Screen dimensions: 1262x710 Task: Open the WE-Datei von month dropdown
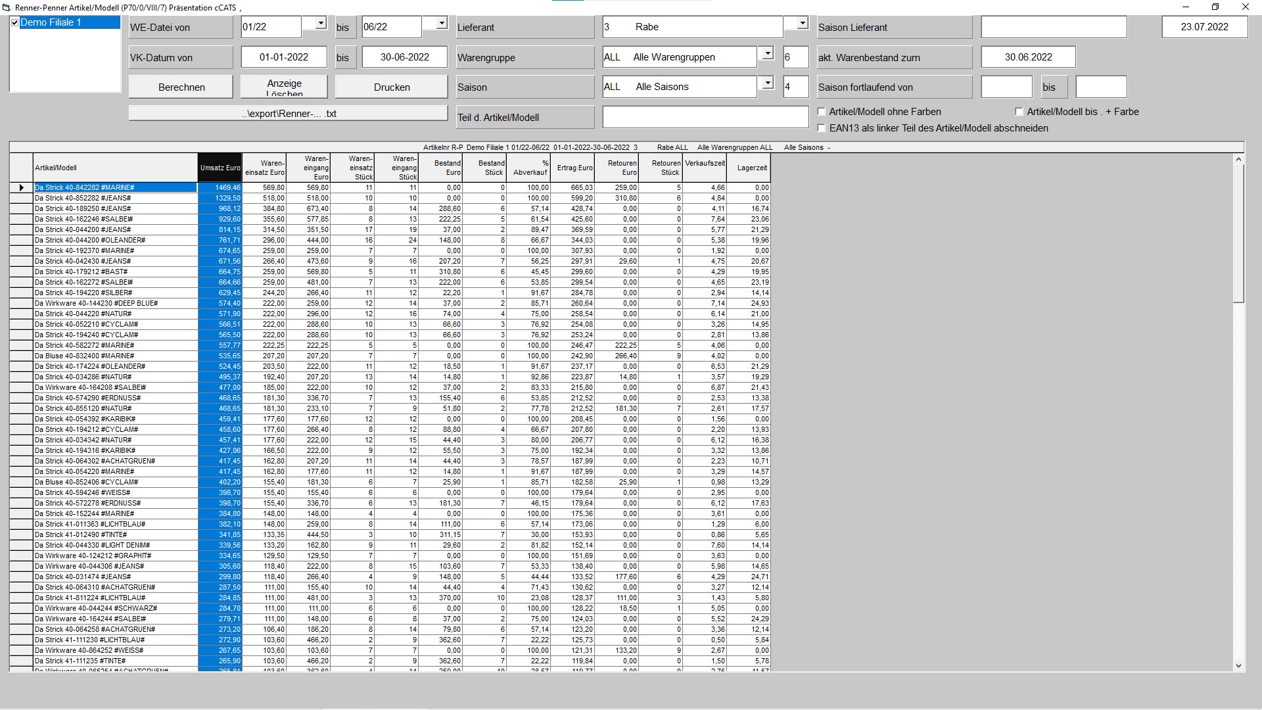point(320,23)
